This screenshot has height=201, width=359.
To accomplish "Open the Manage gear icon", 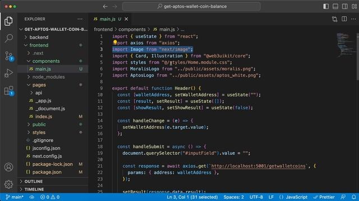I will 8,184.
